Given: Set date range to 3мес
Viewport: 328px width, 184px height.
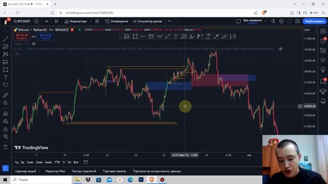Looking at the screenshot, I should (39, 162).
